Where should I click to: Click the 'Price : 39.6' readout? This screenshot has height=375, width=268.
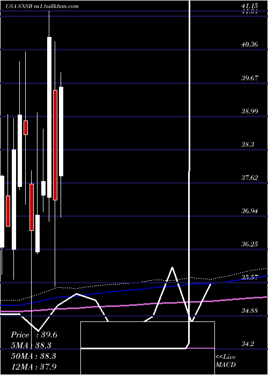34,335
